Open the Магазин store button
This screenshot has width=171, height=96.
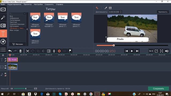coord(18,44)
